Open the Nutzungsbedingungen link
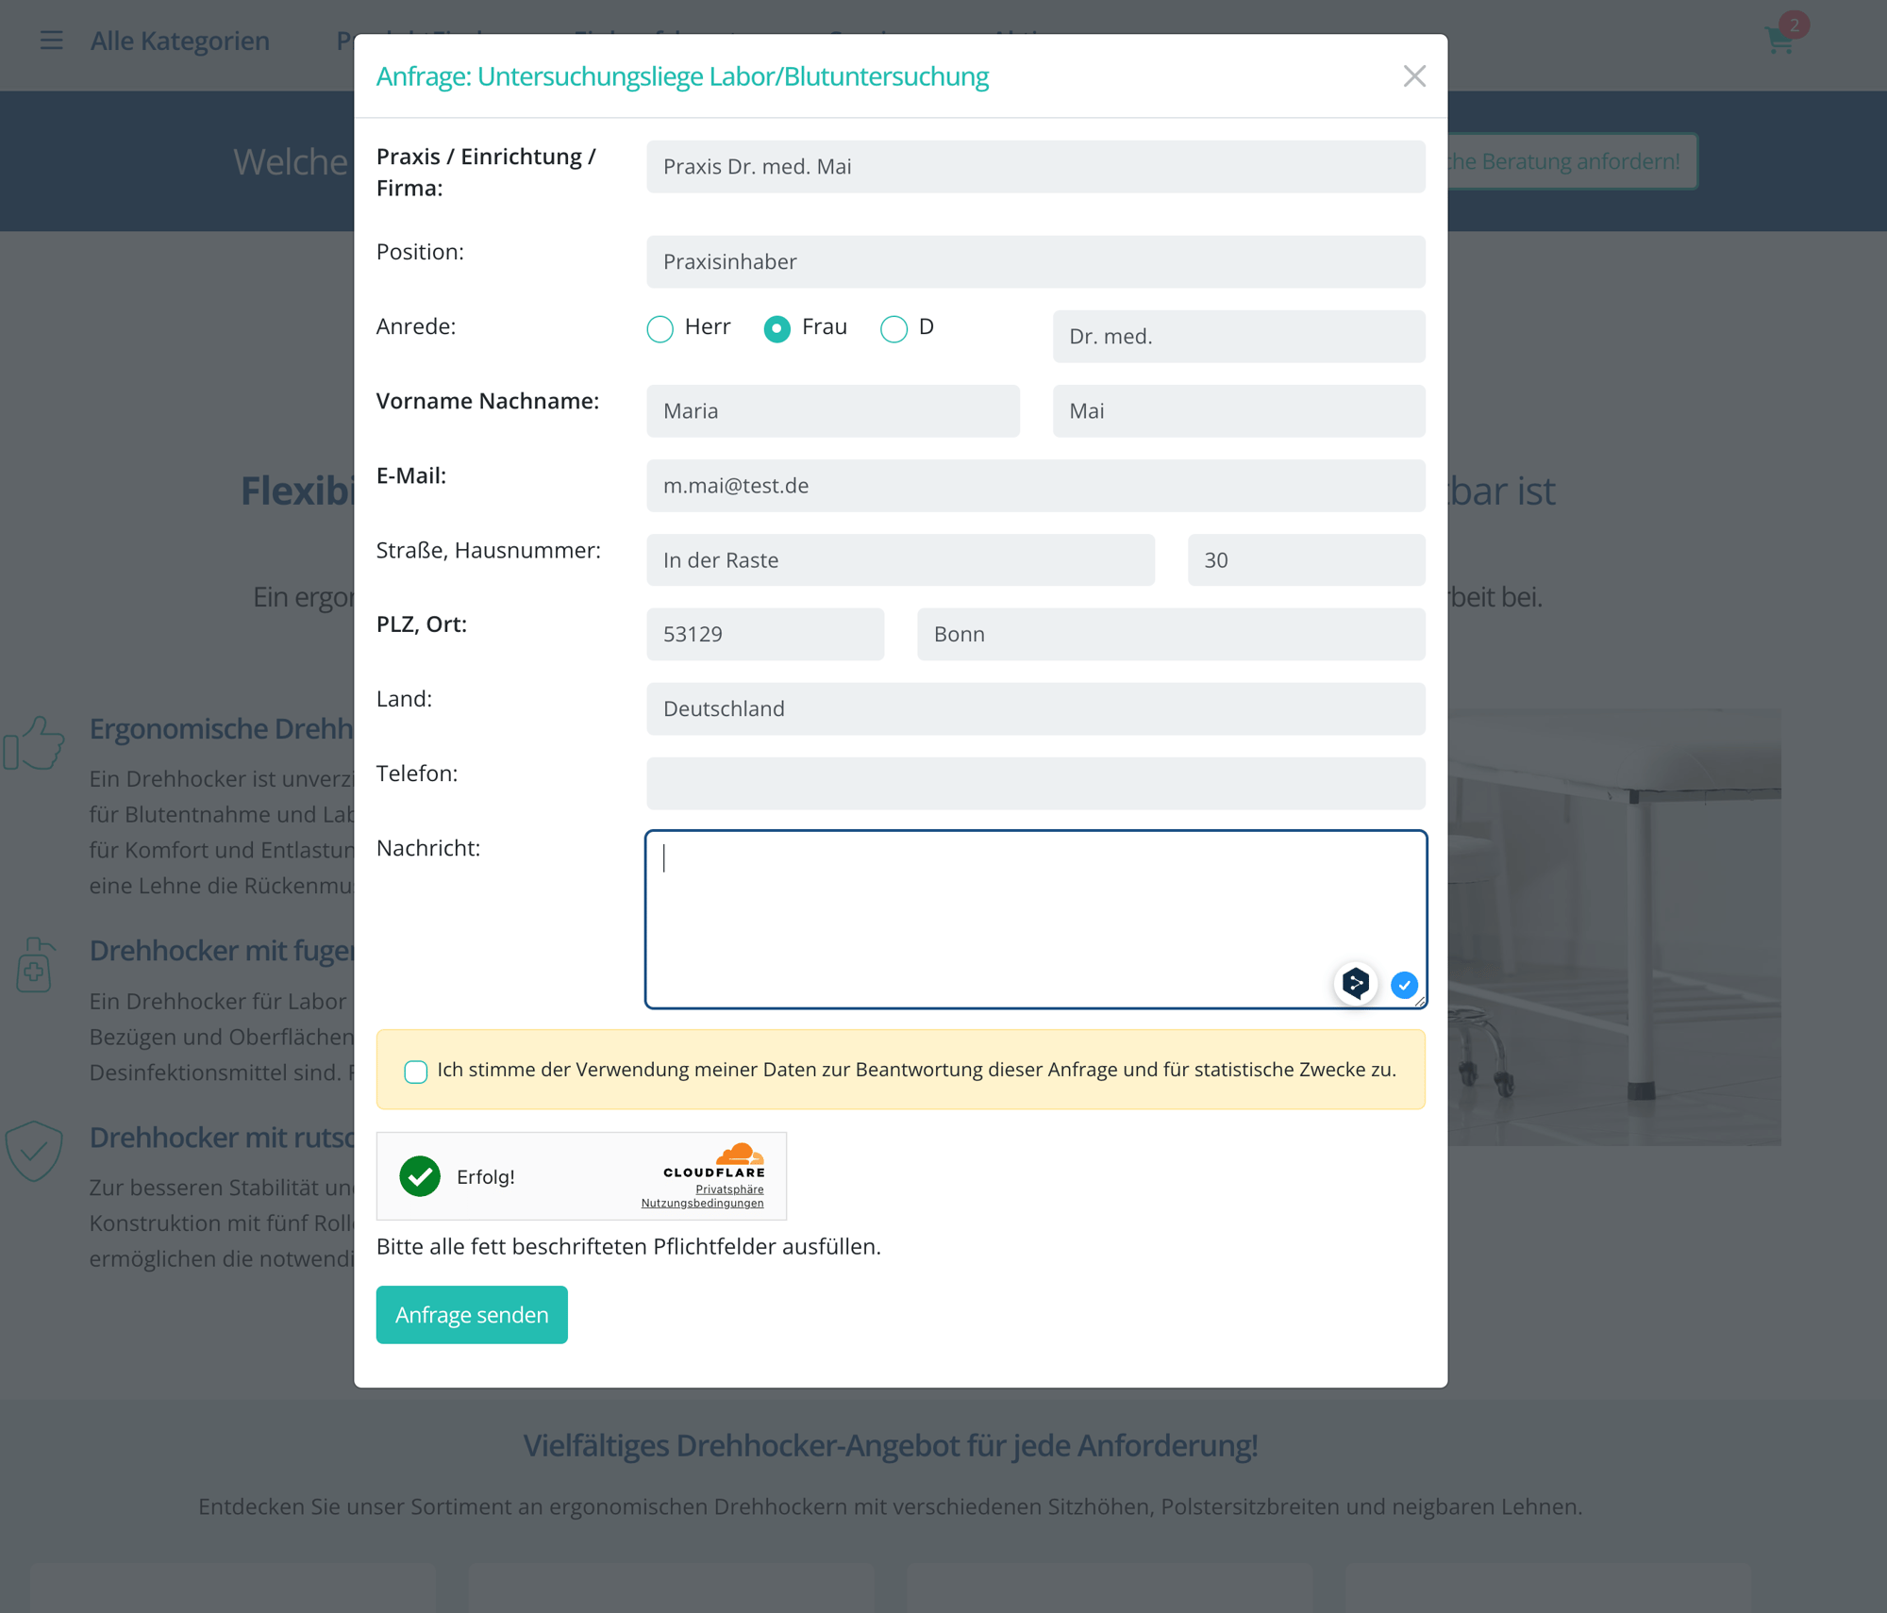1887x1613 pixels. coord(703,1203)
